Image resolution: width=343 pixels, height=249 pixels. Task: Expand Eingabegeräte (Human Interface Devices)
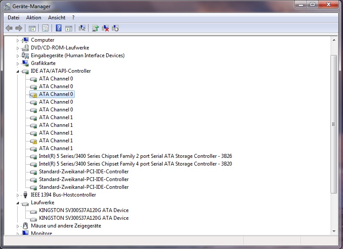(18, 56)
